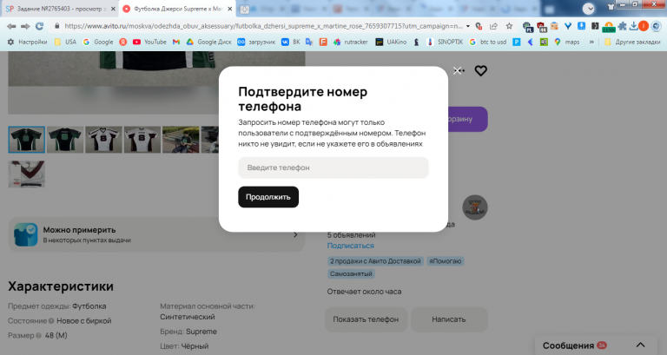Follow the seller via Подписаться
The image size is (667, 355).
coord(351,246)
